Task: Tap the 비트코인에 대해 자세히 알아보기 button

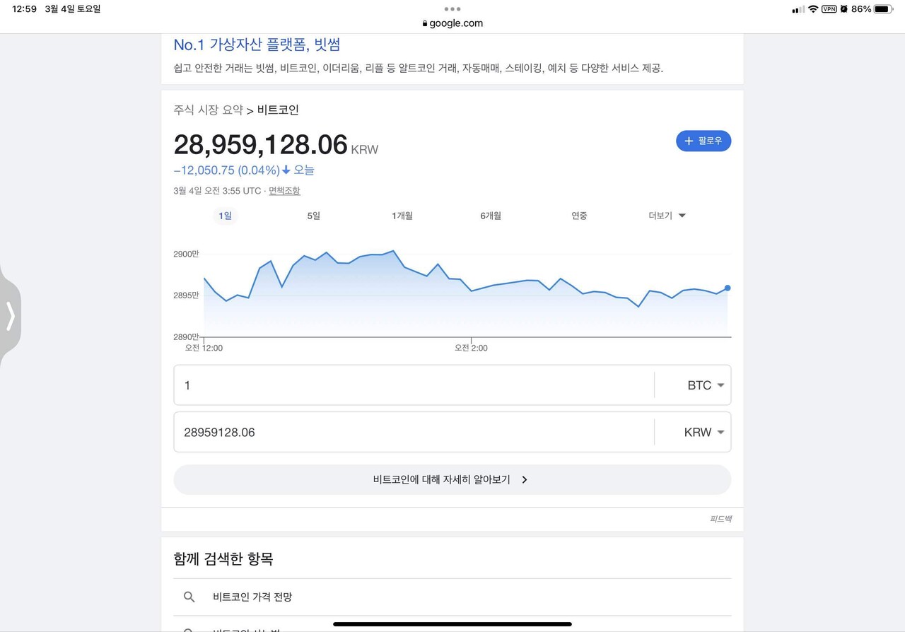Action: (x=452, y=479)
